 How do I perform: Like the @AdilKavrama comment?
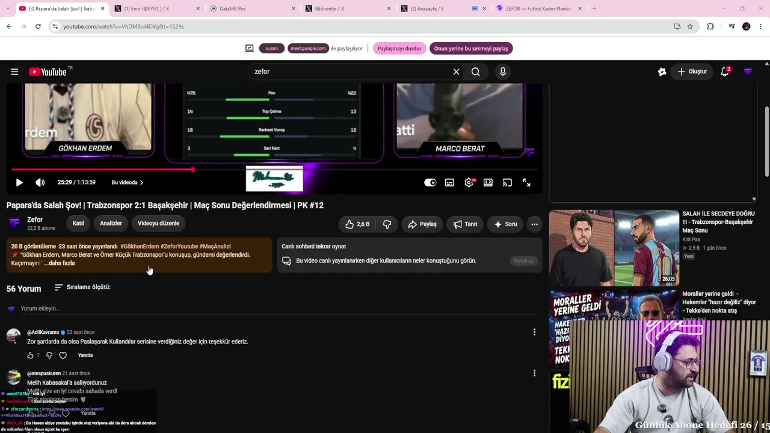point(31,355)
